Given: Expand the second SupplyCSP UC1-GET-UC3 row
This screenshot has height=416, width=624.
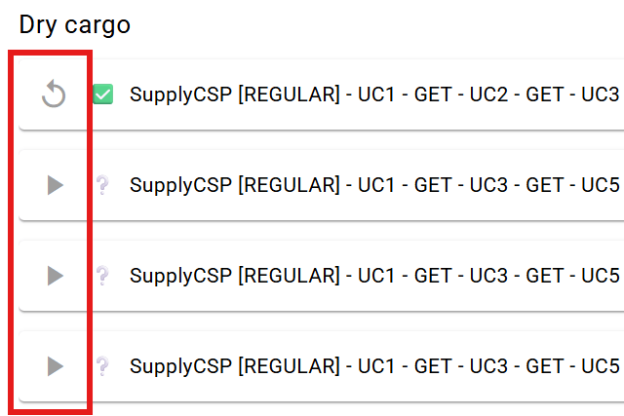Looking at the screenshot, I should 322,185.
